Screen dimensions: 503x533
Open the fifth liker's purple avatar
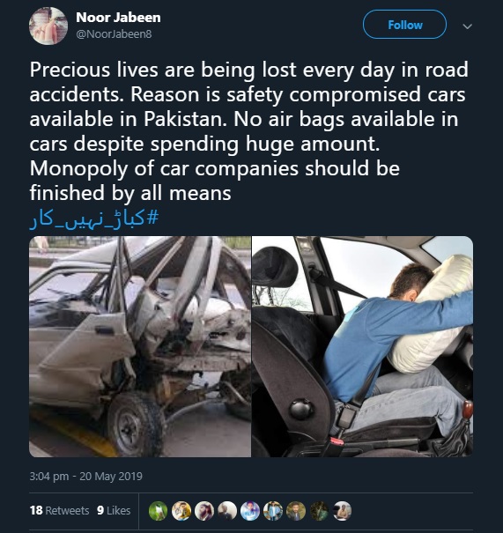(250, 511)
